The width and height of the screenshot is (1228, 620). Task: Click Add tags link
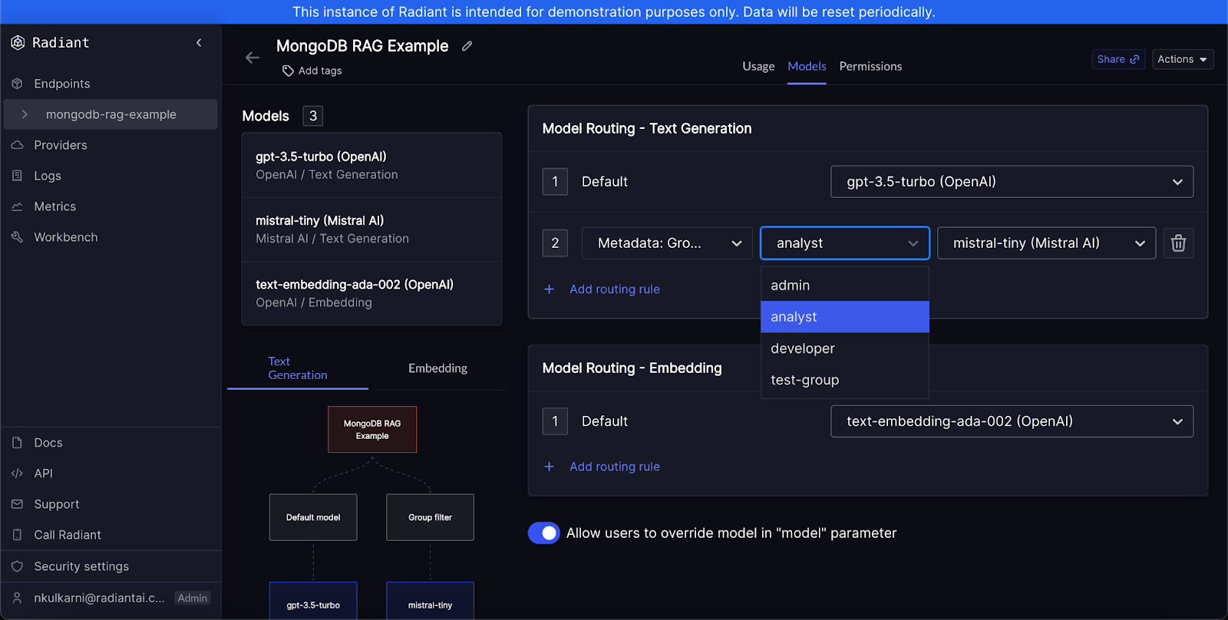[320, 71]
